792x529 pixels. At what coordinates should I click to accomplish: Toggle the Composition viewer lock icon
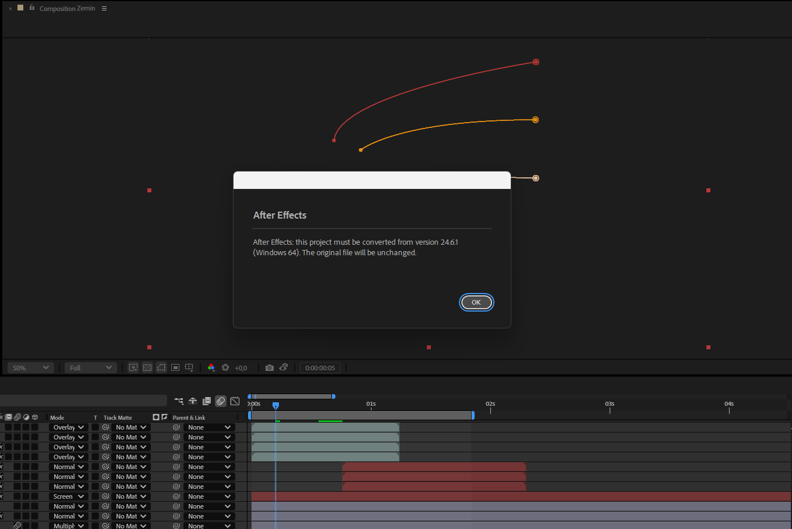(31, 8)
